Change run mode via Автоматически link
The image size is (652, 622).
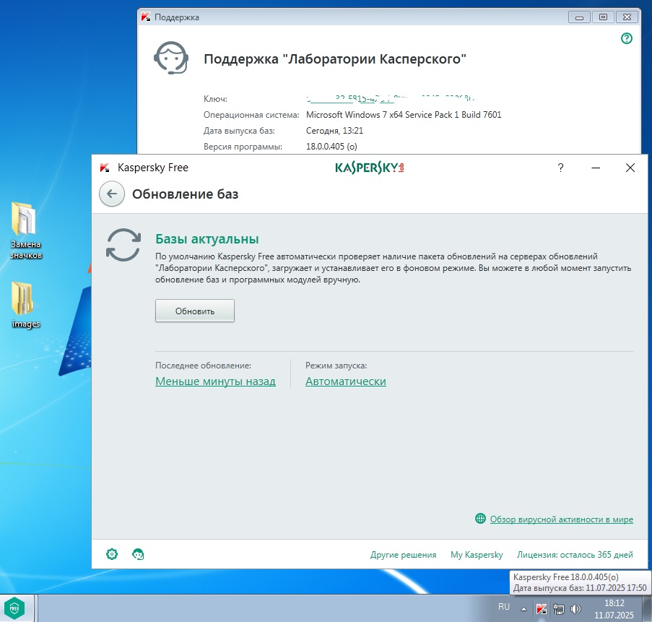345,381
